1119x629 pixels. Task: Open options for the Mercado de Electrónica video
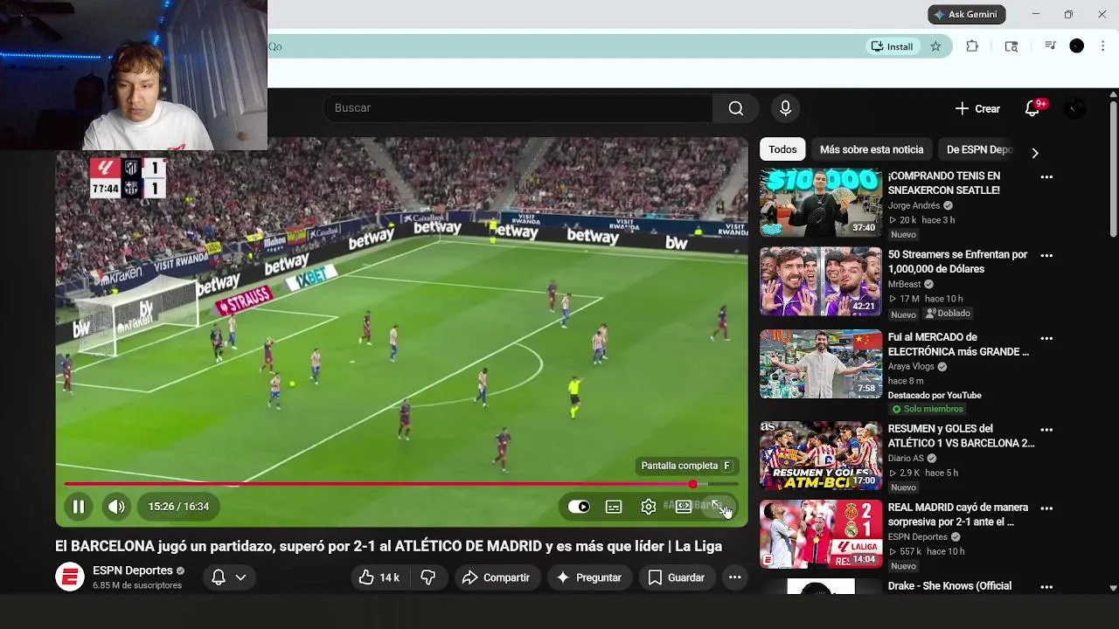(x=1046, y=339)
